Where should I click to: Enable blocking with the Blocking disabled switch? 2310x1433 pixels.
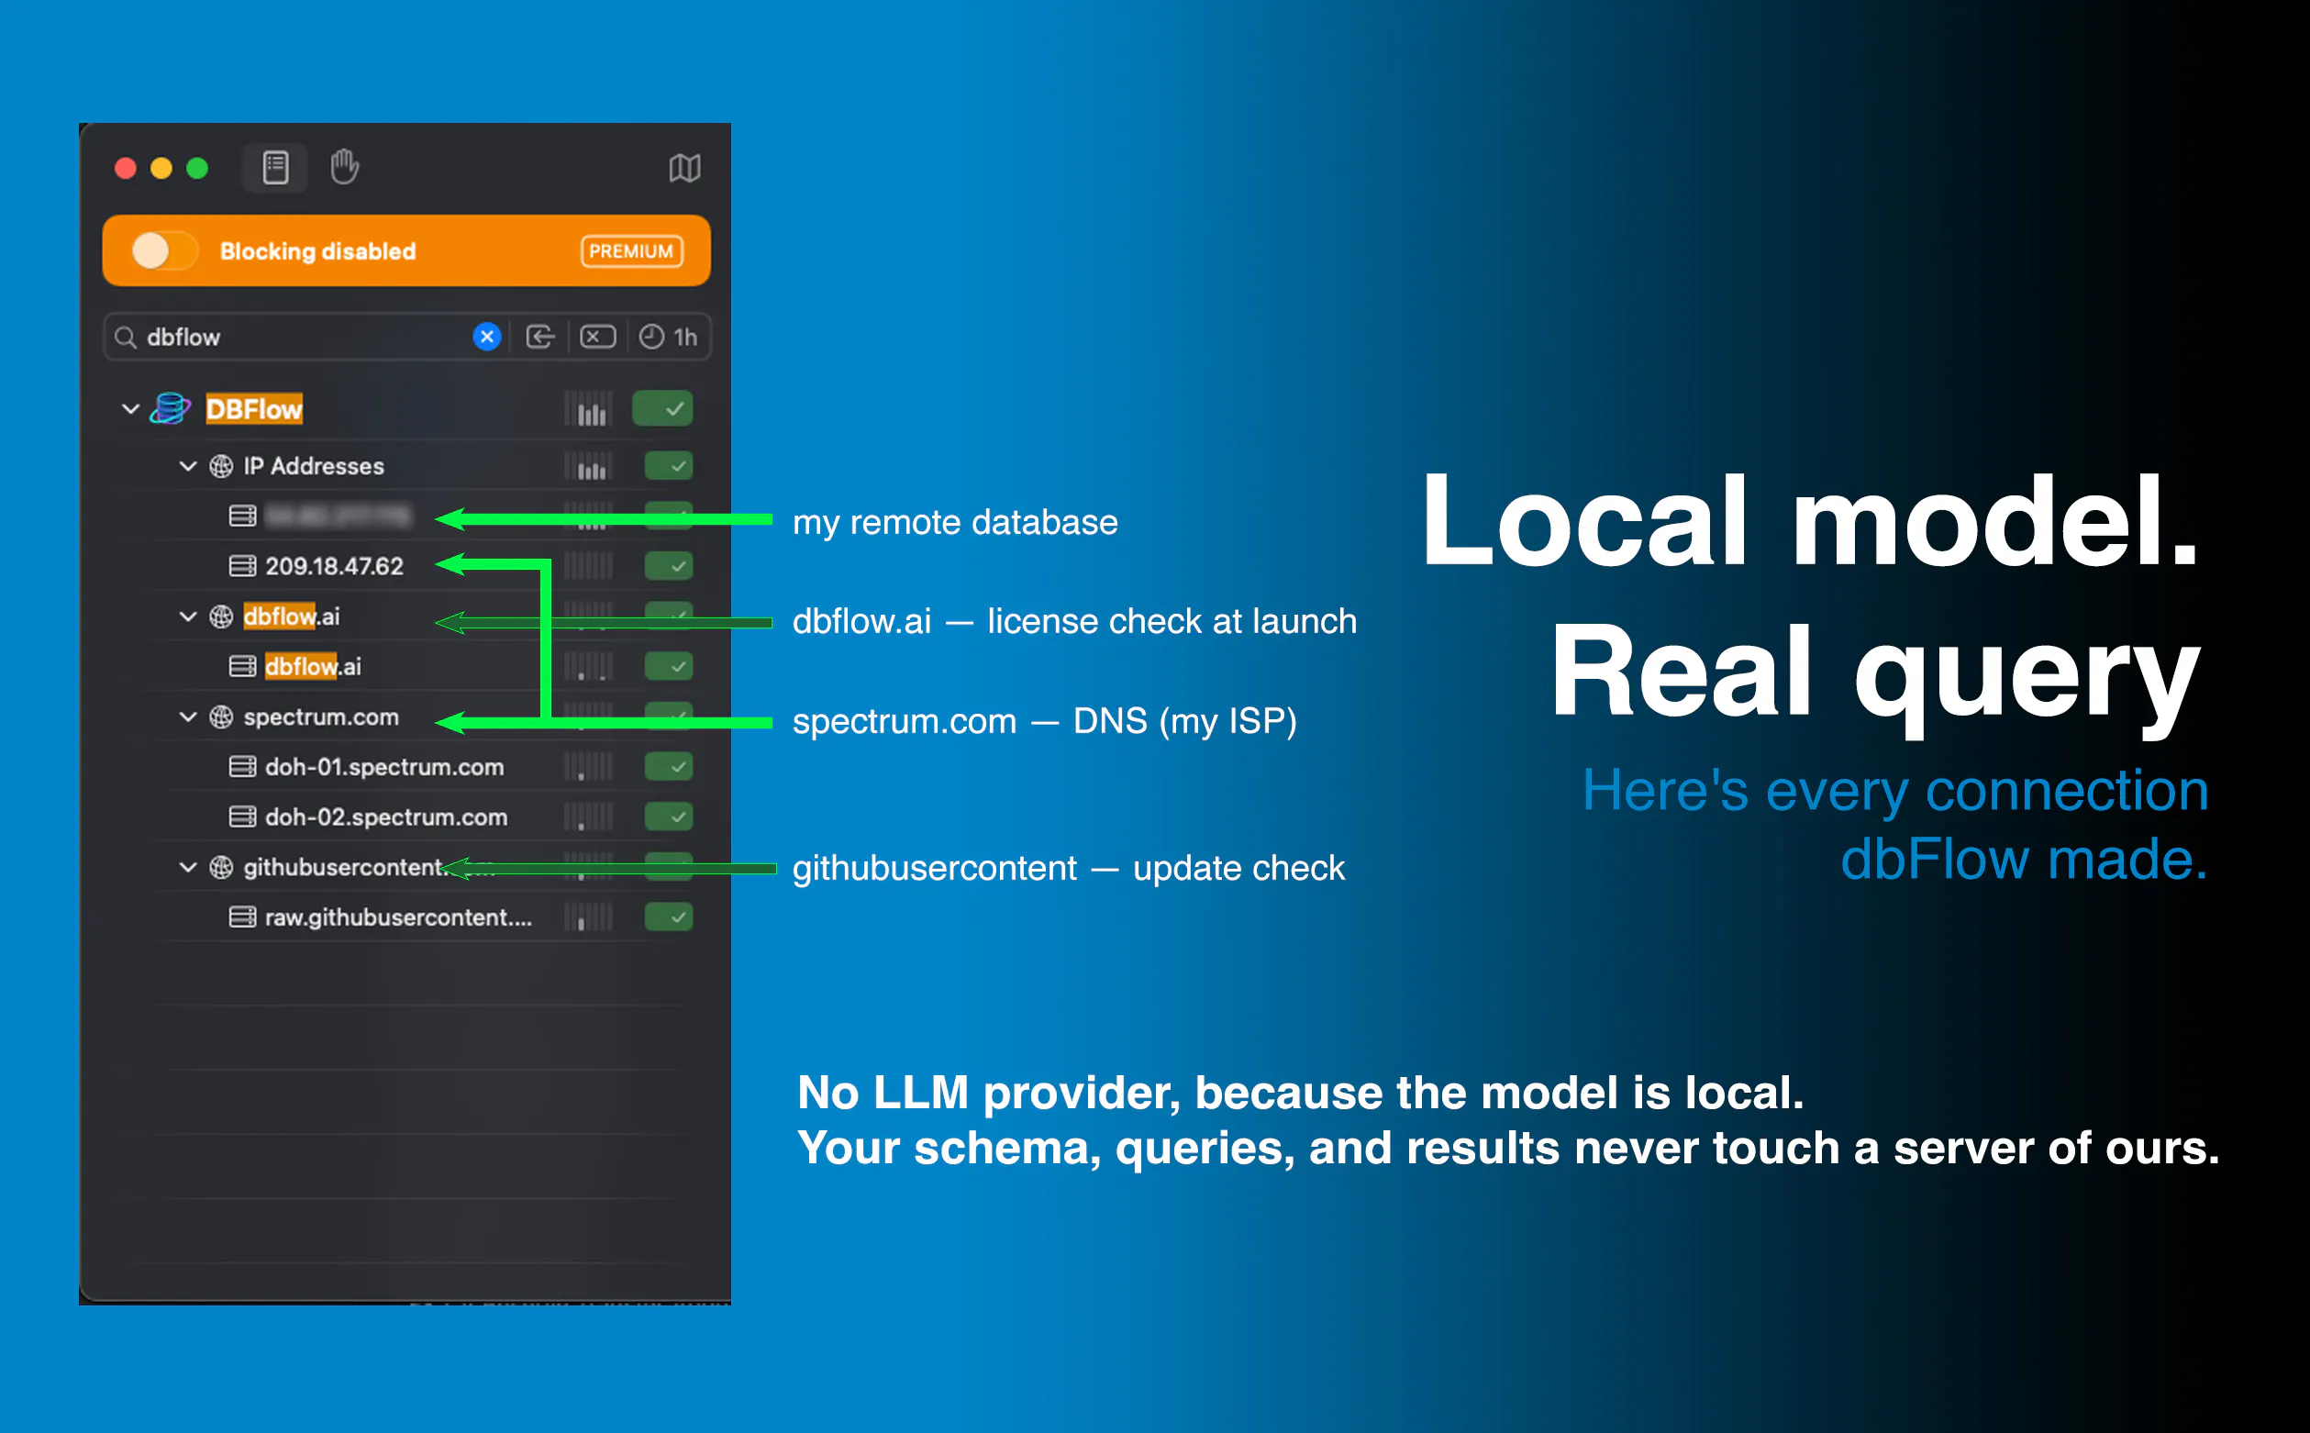[164, 251]
